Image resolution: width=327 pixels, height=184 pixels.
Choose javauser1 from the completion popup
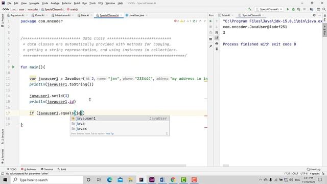[120, 118]
